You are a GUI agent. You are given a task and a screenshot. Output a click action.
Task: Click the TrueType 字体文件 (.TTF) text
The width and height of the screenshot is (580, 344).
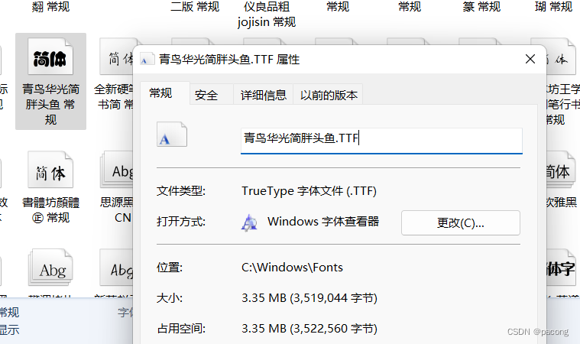(x=309, y=191)
